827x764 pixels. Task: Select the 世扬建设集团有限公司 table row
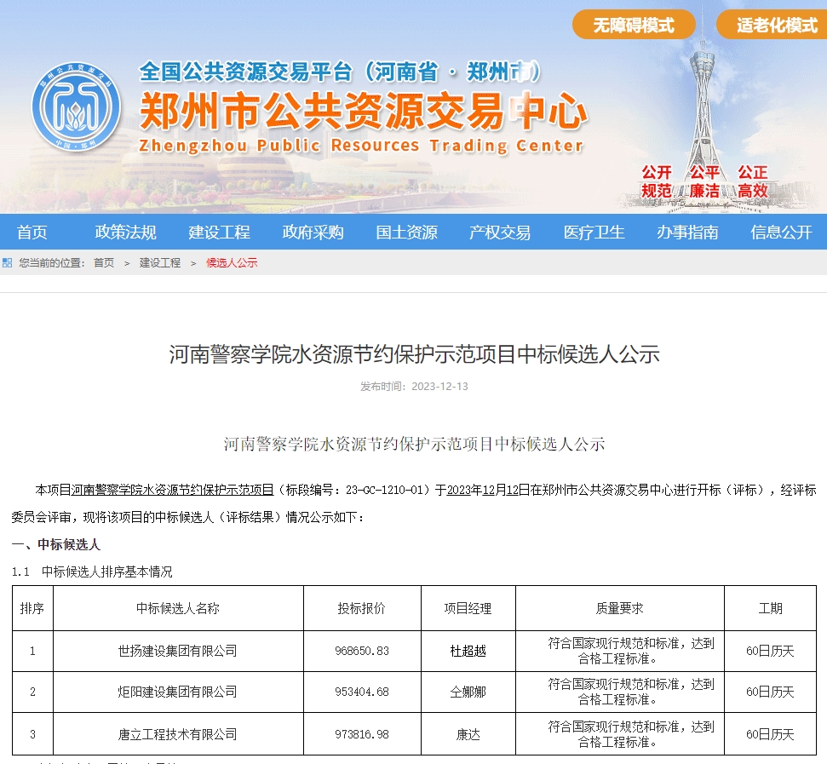click(413, 648)
